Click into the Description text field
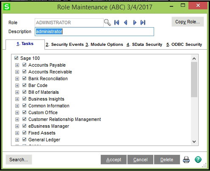210x171 pixels. tap(94, 31)
